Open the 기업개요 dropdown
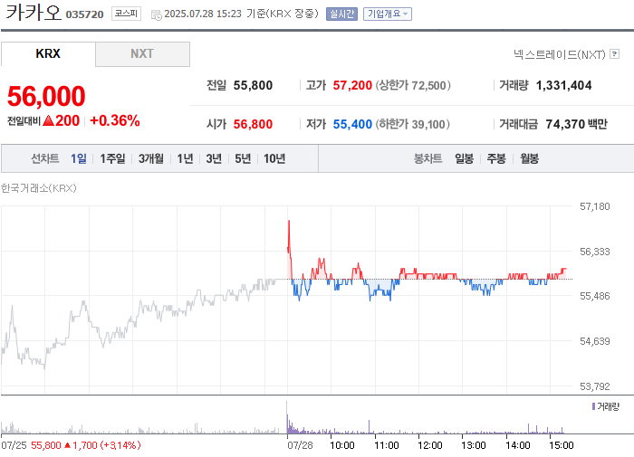This screenshot has height=457, width=634. pyautogui.click(x=388, y=14)
